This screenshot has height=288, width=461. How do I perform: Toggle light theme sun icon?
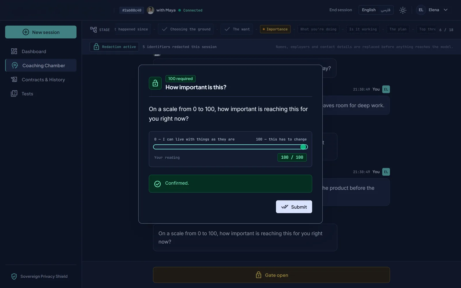[403, 10]
